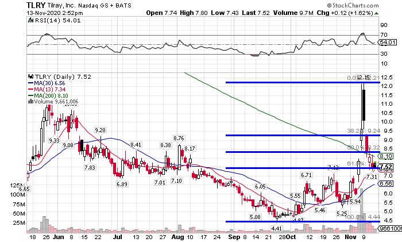The width and height of the screenshot is (402, 242).
Task: Click the 100.0%: 4.44 Fibonacci label
Action: (x=362, y=217)
